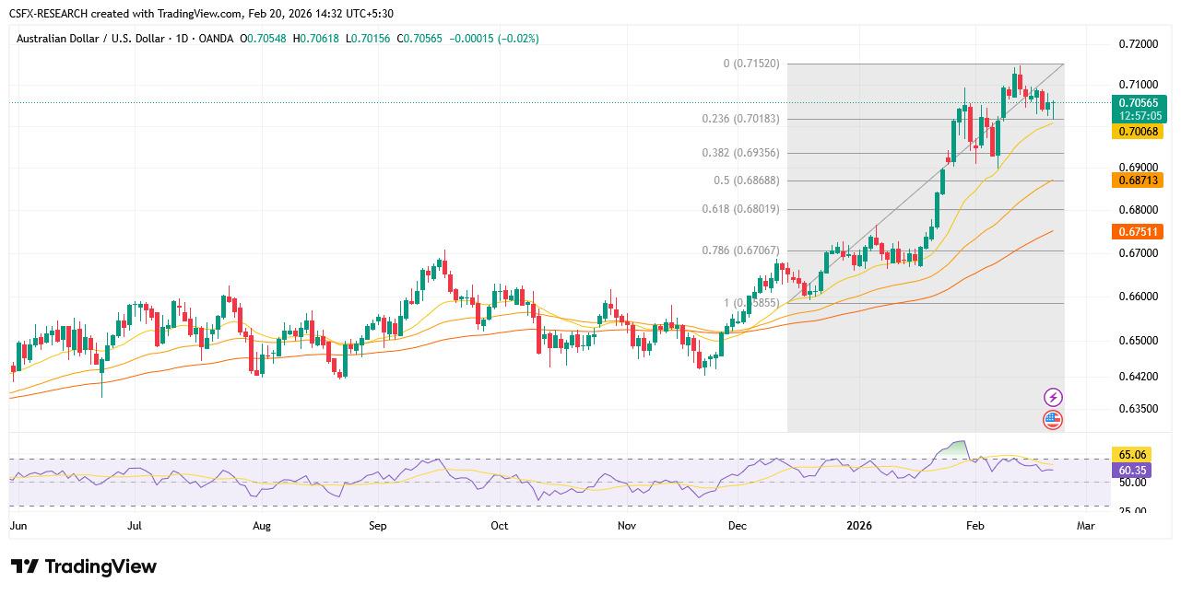Click the purple lightning bolt quick-chart icon
Viewport: 1181px width, 594px height.
[x=1052, y=397]
